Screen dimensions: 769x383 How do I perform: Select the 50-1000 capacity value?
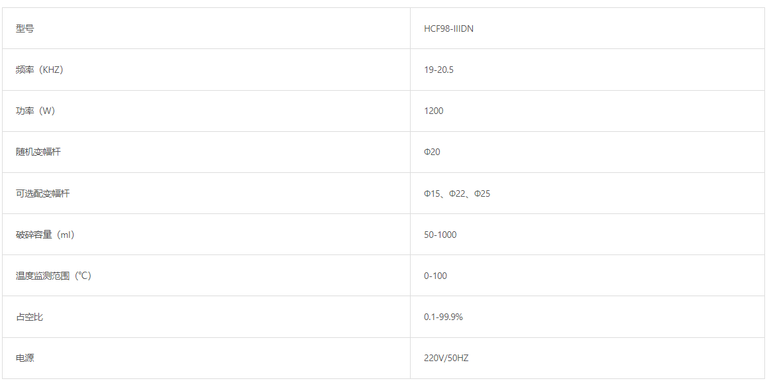click(440, 235)
